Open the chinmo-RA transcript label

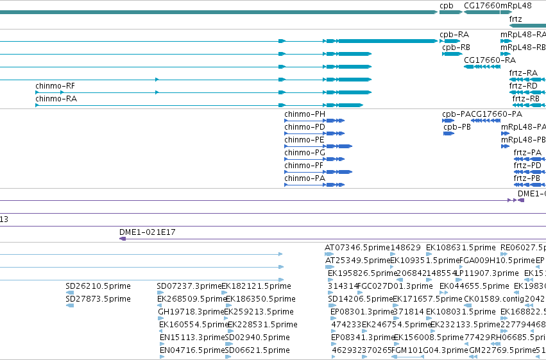pos(56,99)
